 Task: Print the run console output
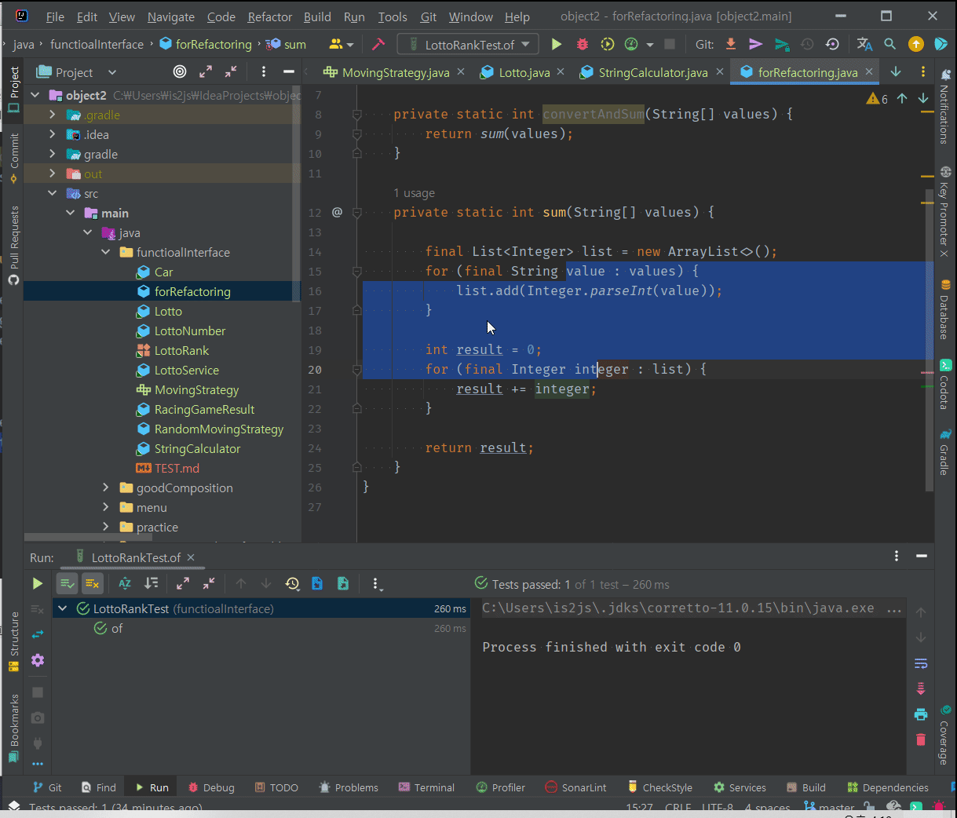coord(921,714)
